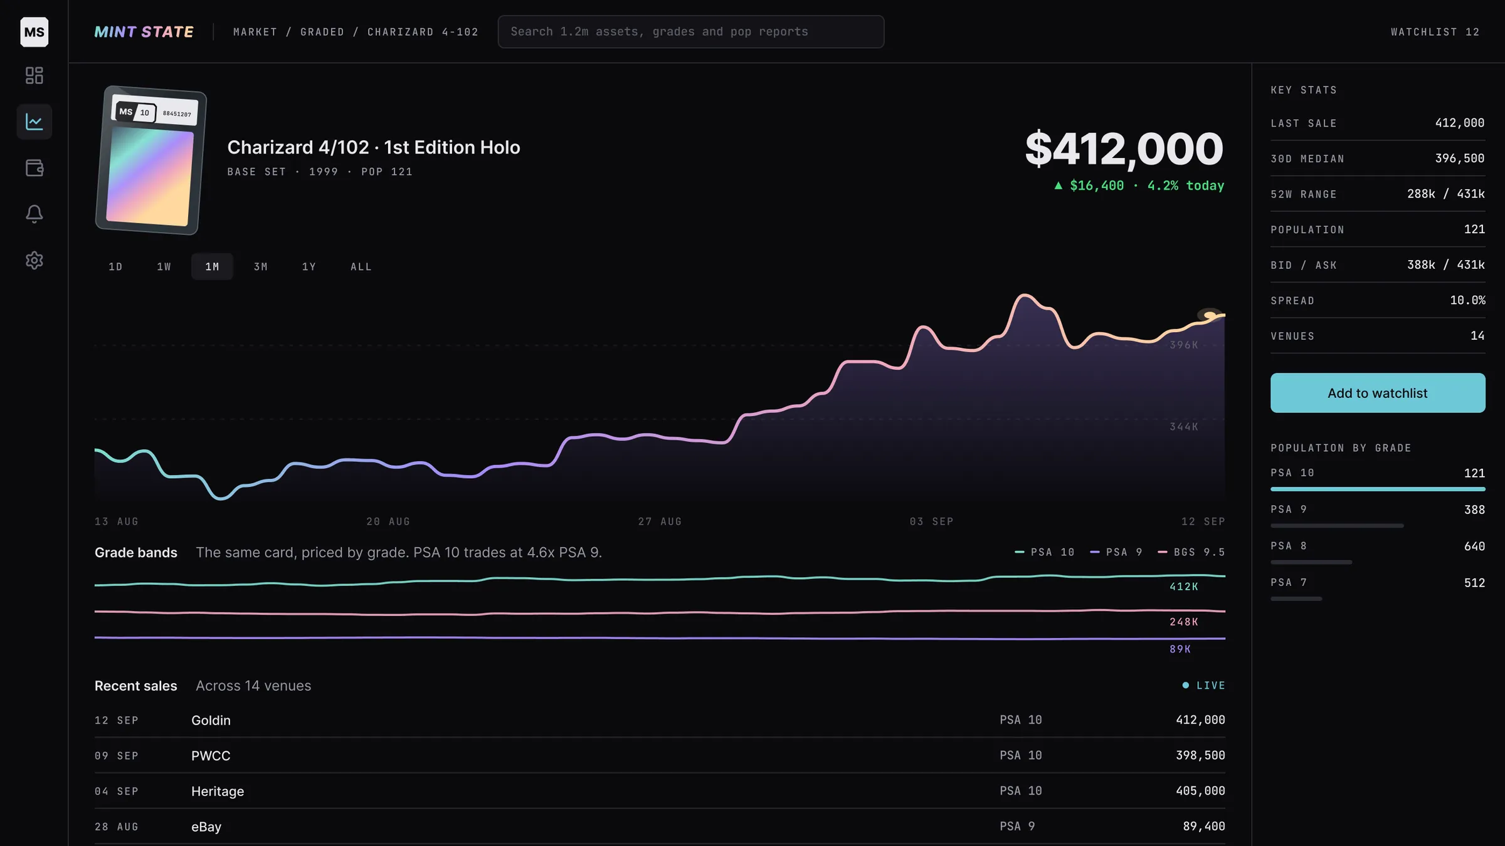The image size is (1505, 846).
Task: Click the 398,500 PWCC sale price
Action: pyautogui.click(x=1200, y=756)
